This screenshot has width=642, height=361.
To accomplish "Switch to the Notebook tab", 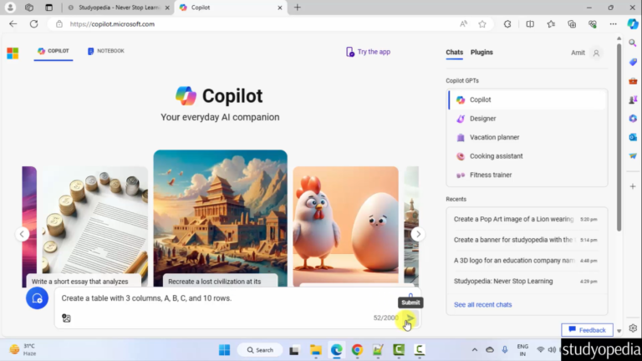I will pyautogui.click(x=105, y=51).
